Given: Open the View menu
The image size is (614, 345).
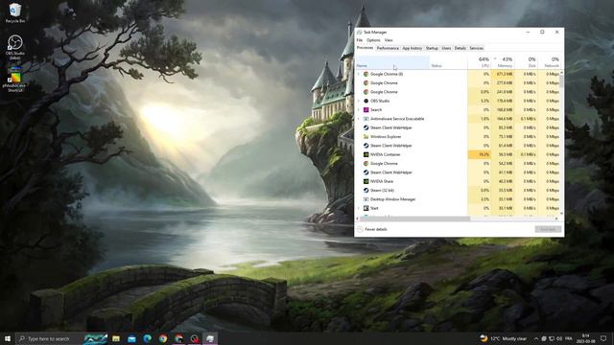Looking at the screenshot, I should (389, 40).
